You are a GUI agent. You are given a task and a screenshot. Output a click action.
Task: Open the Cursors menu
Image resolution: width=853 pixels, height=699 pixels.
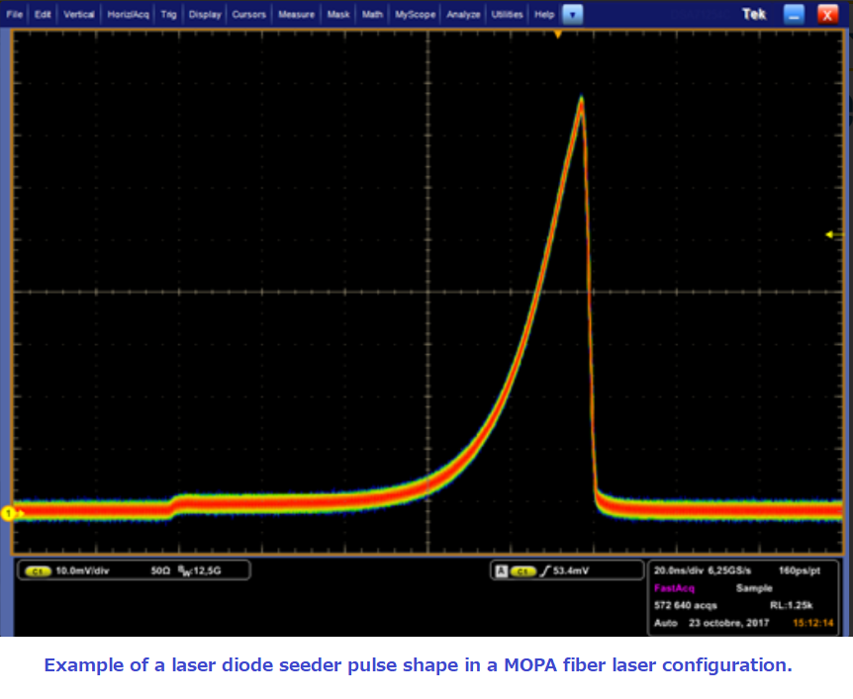click(x=248, y=15)
